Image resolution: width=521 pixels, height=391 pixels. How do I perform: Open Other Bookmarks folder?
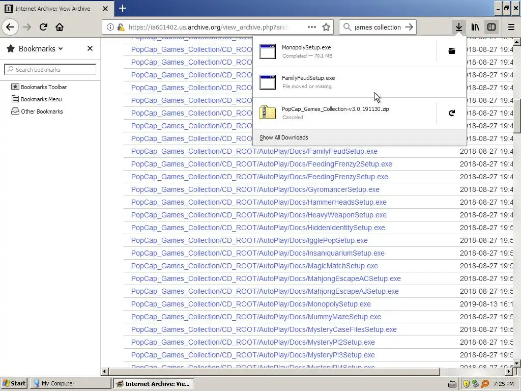tap(37, 111)
